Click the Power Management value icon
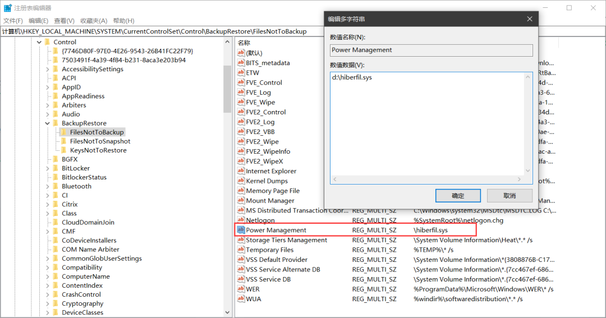The height and width of the screenshot is (318, 606). coord(241,230)
